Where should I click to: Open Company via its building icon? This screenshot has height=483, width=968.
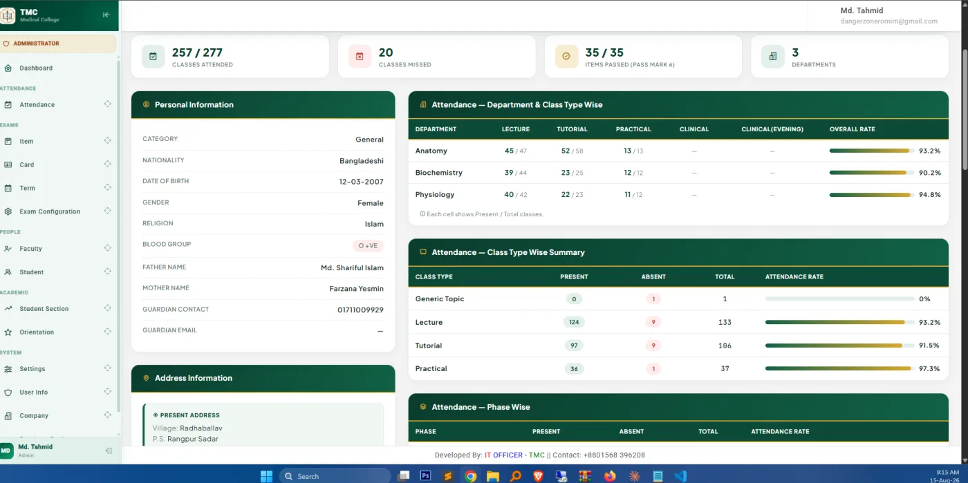click(8, 416)
